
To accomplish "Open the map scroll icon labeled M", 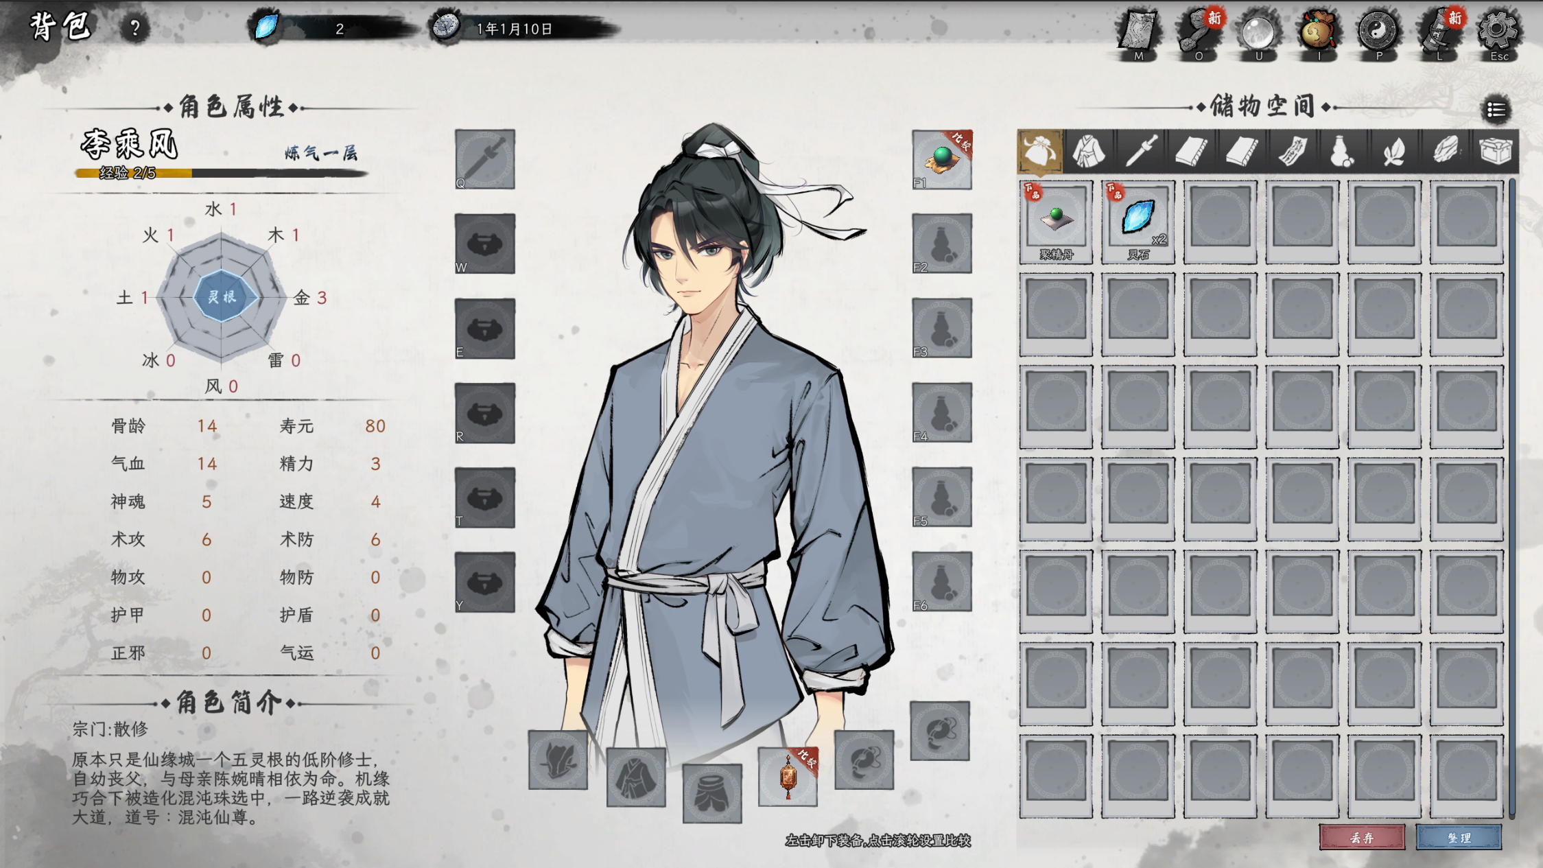I will (x=1139, y=32).
